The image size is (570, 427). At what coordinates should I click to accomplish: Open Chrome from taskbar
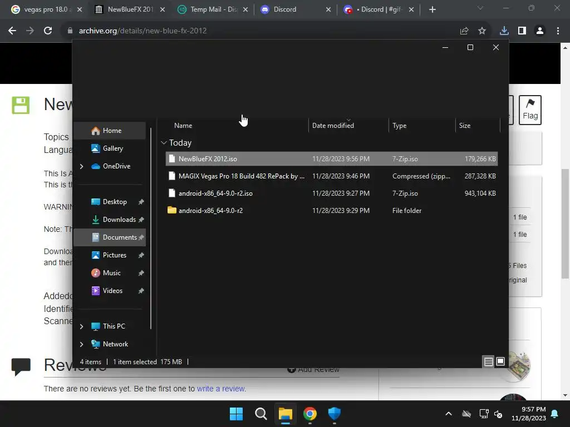click(310, 414)
